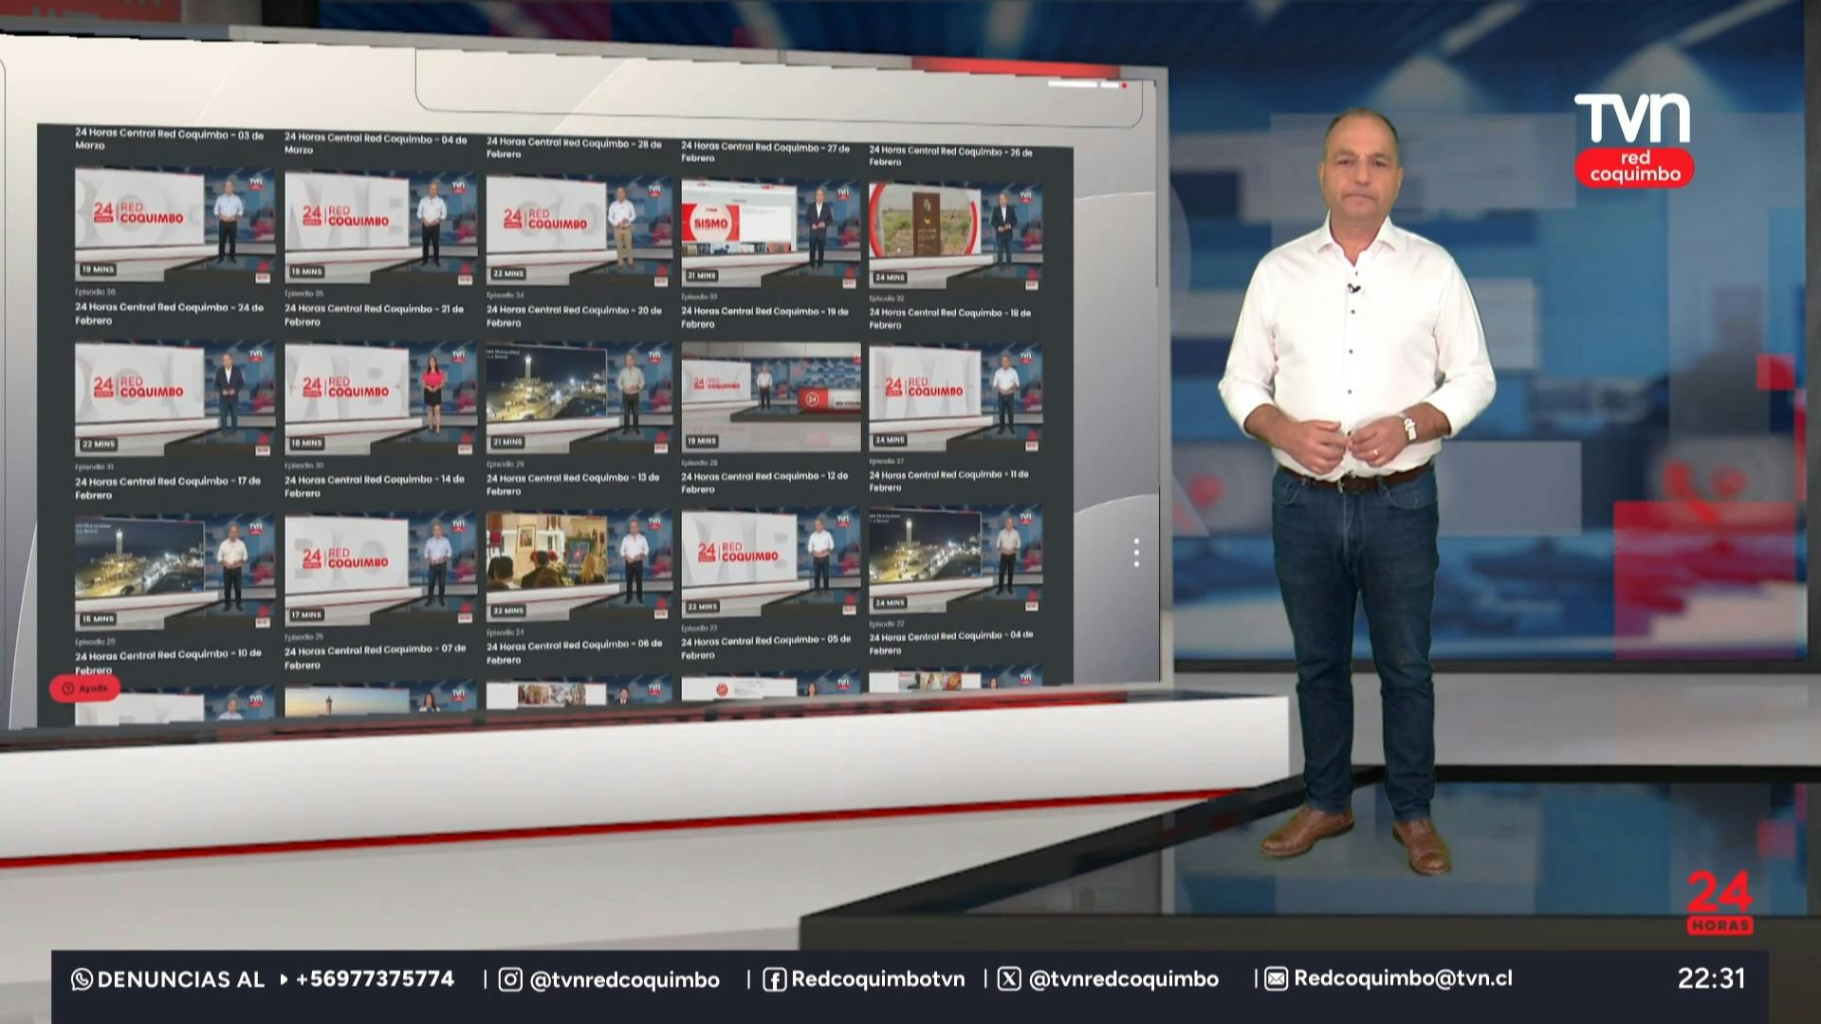Click the 24 Horas logo above the clock

click(1720, 903)
